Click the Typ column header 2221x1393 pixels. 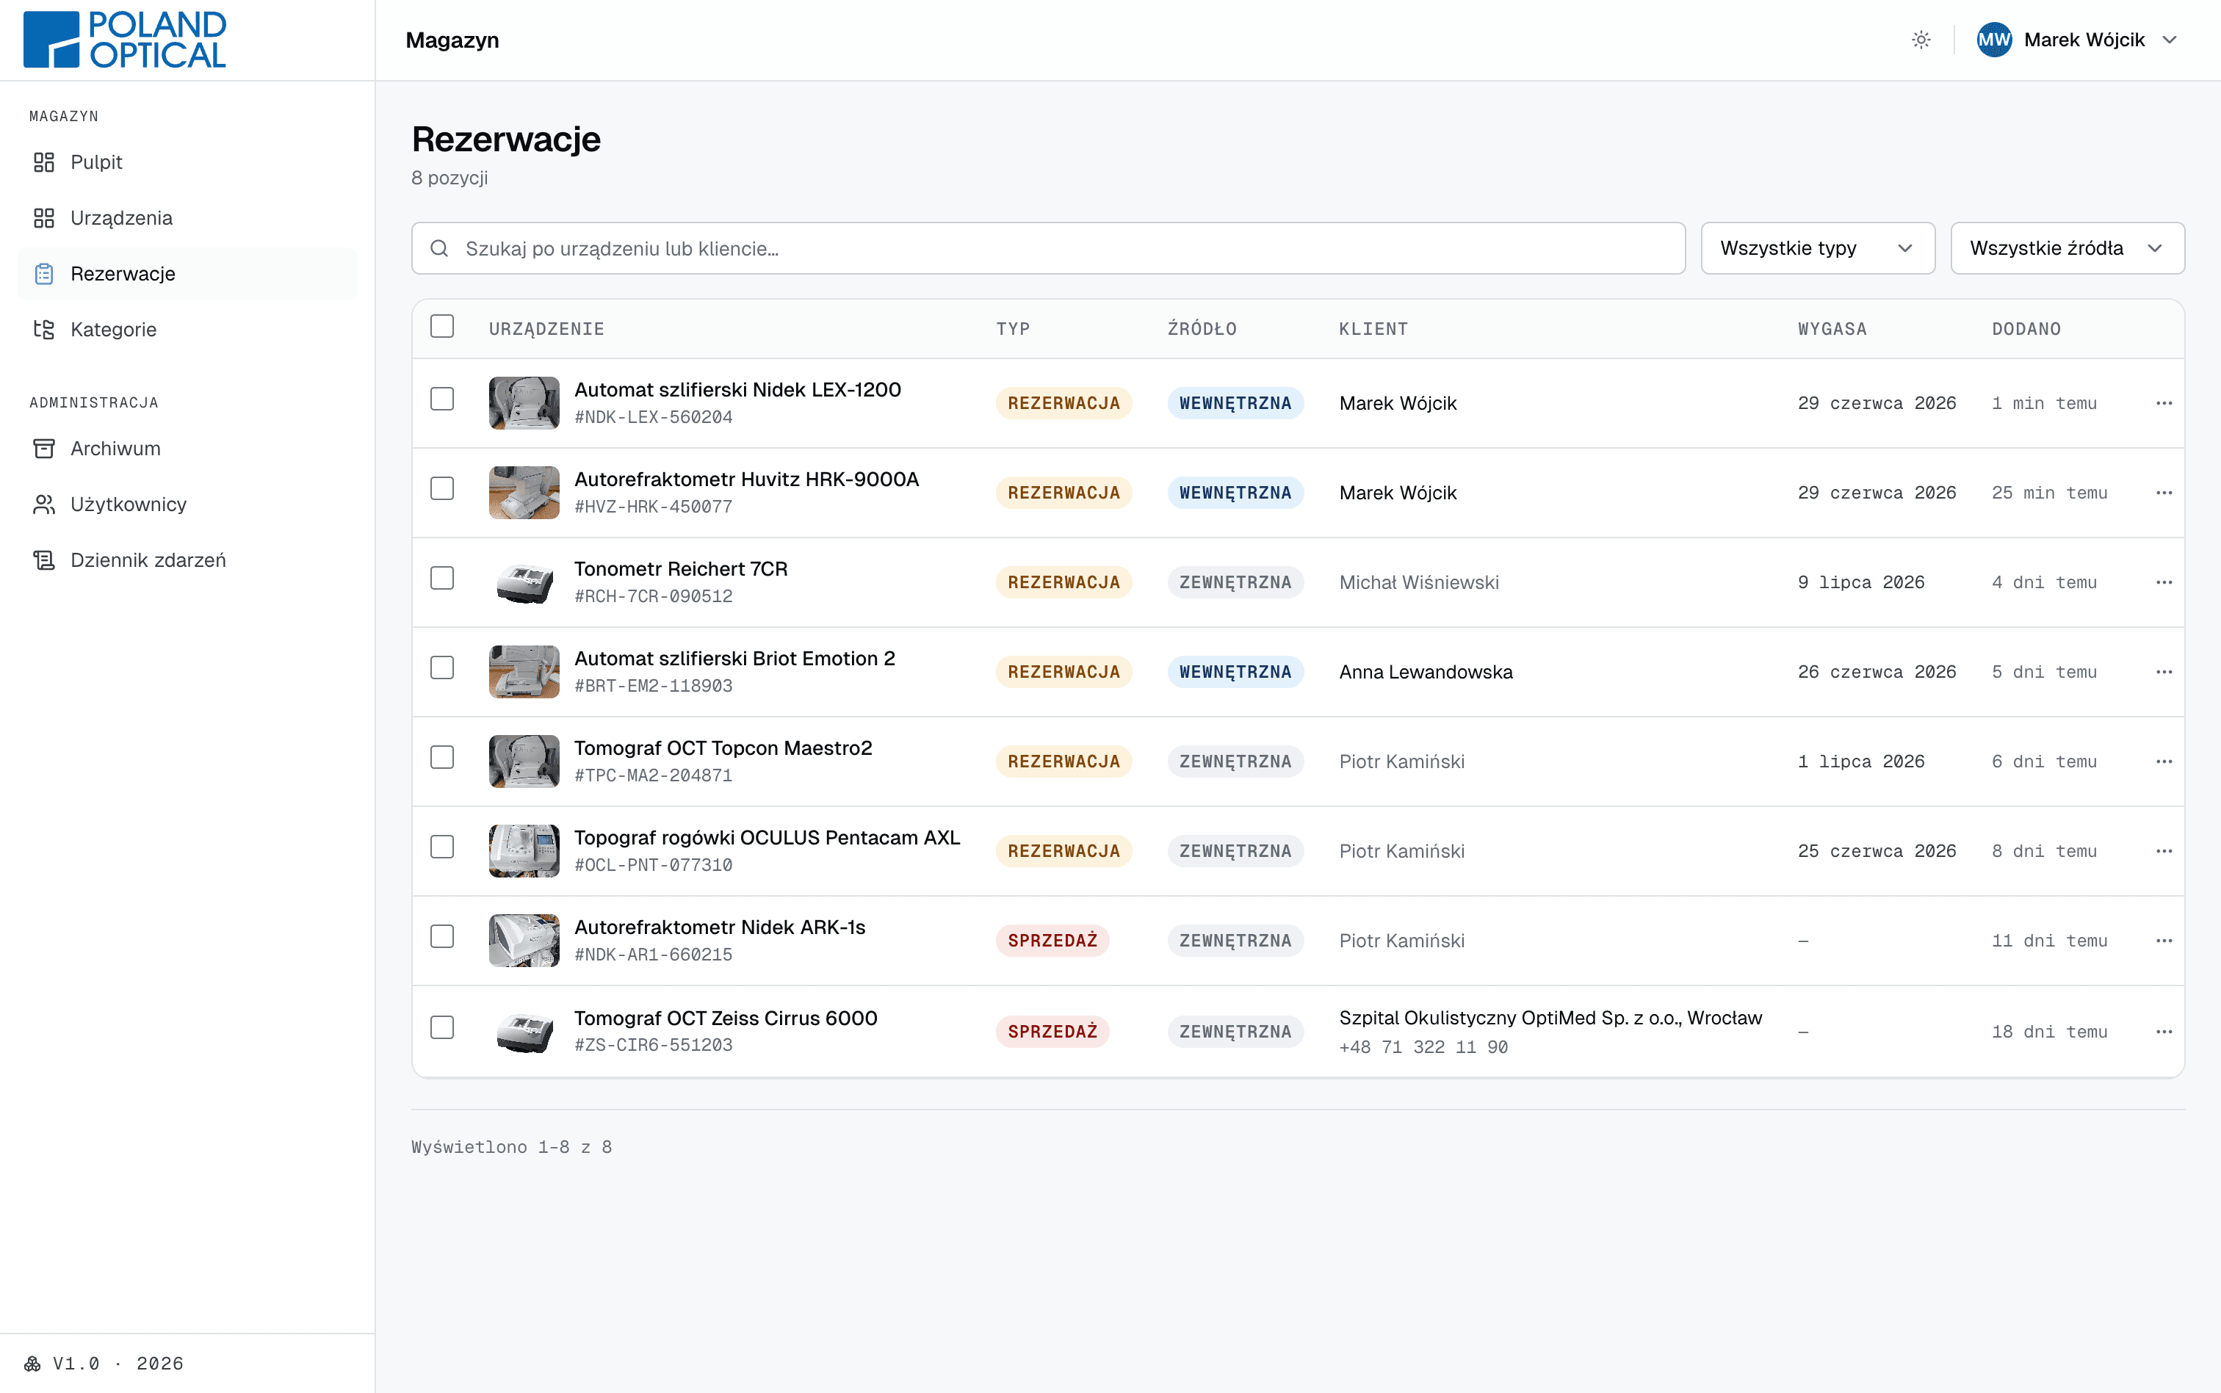pos(1012,329)
